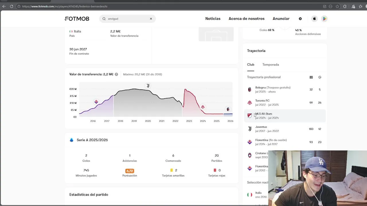367x206 pixels.
Task: Click the Bologna goals value '5'
Action: (320, 90)
